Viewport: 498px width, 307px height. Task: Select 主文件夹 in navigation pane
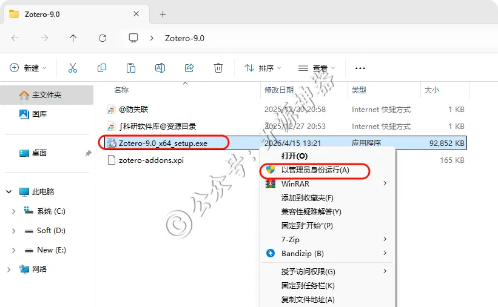(47, 95)
